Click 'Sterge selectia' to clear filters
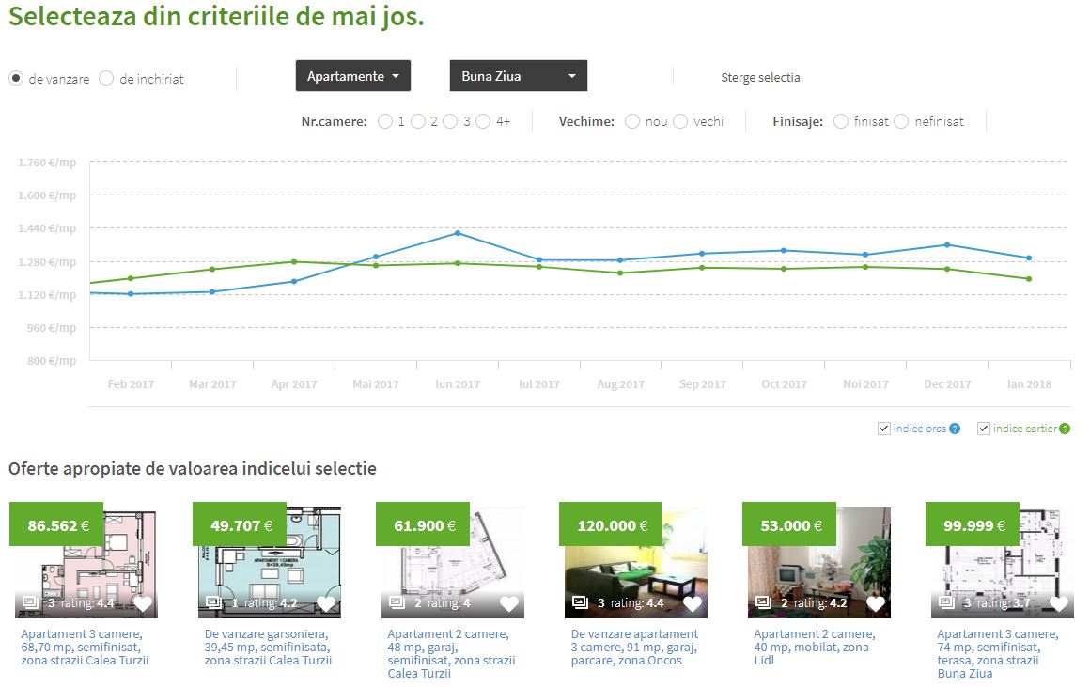1090x687 pixels. (759, 78)
